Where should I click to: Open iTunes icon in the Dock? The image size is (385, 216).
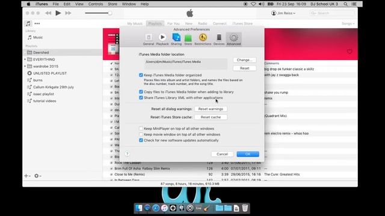[164, 208]
